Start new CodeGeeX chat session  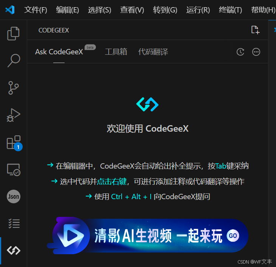(x=255, y=30)
